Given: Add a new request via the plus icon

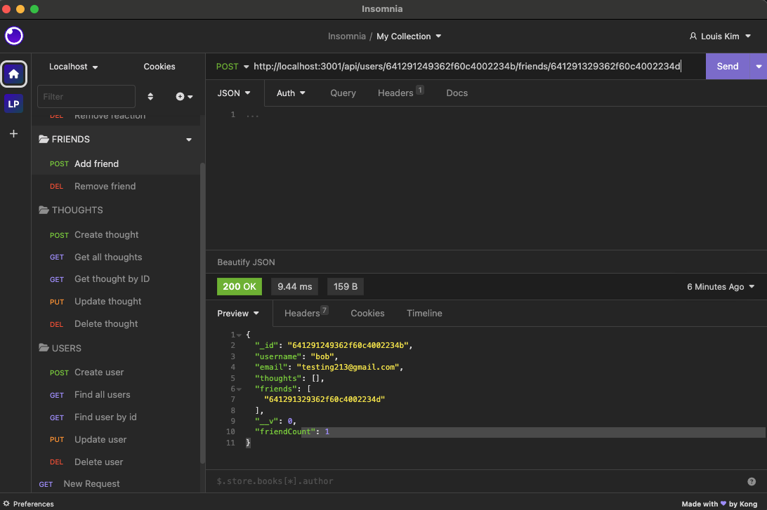Looking at the screenshot, I should pyautogui.click(x=180, y=97).
